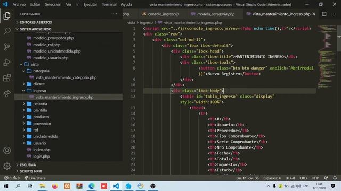
Task: Switch to Visual Studio Code taskbar icon
Action: pyautogui.click(x=116, y=186)
